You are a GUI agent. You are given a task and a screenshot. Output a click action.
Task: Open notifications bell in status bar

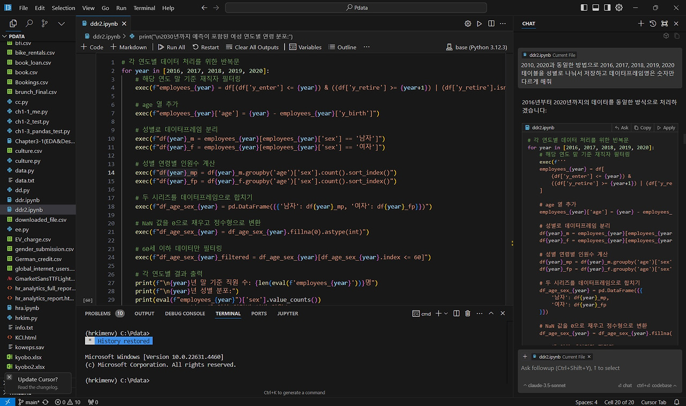tap(677, 402)
